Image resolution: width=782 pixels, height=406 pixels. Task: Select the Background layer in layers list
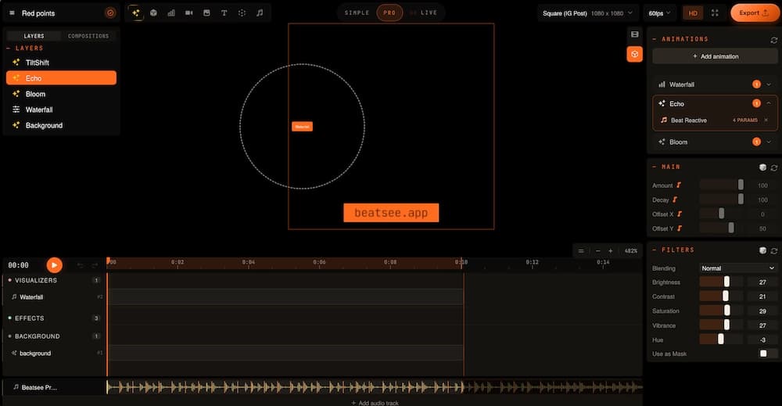pyautogui.click(x=61, y=125)
